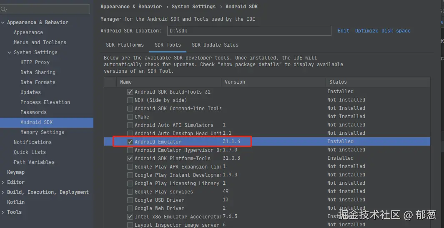Focus the settings search box
Image resolution: width=444 pixels, height=228 pixels.
point(45,9)
